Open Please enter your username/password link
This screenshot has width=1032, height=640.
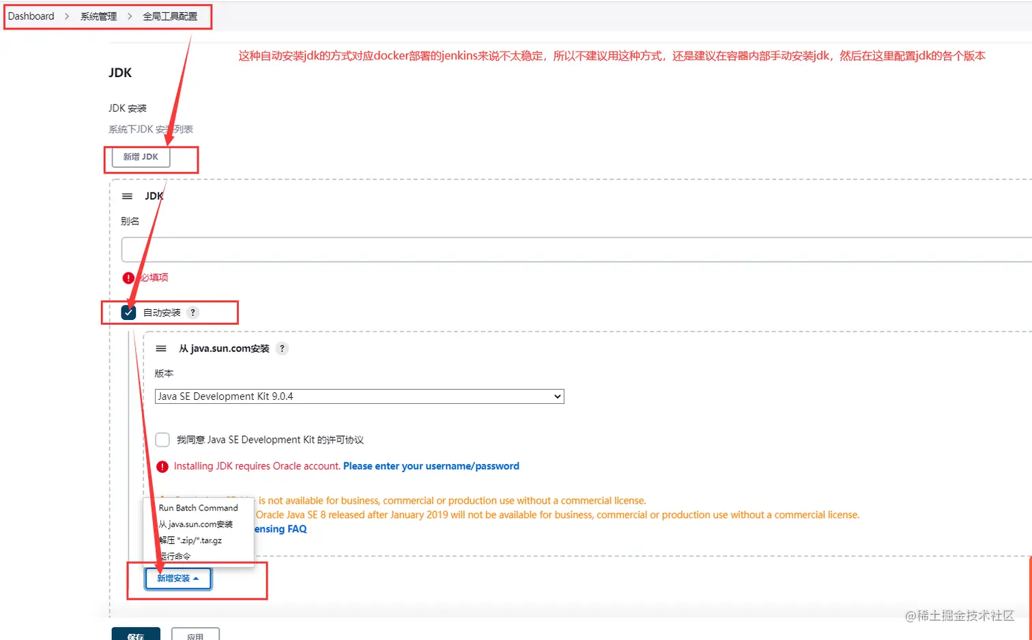[x=431, y=466]
